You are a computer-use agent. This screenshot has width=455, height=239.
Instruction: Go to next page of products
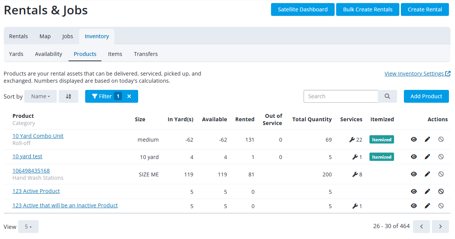pyautogui.click(x=440, y=227)
